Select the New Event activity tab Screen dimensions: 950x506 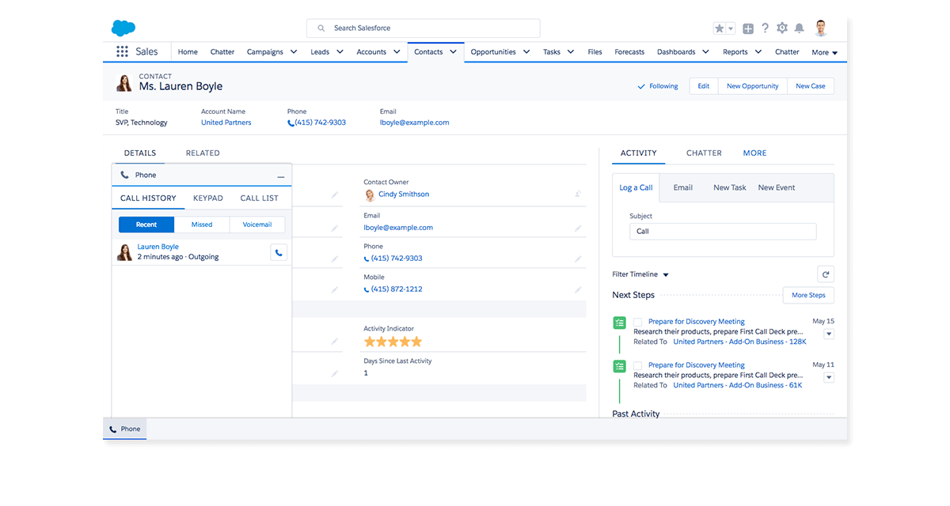pyautogui.click(x=777, y=188)
